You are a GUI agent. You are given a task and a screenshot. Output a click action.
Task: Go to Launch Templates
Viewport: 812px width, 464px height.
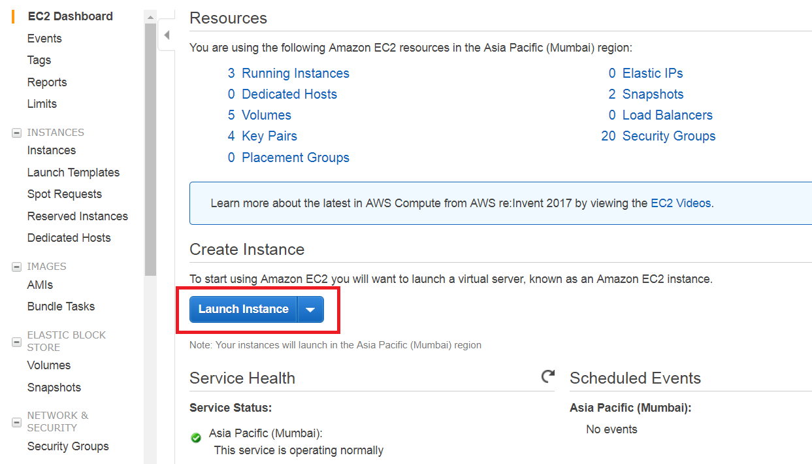coord(73,172)
